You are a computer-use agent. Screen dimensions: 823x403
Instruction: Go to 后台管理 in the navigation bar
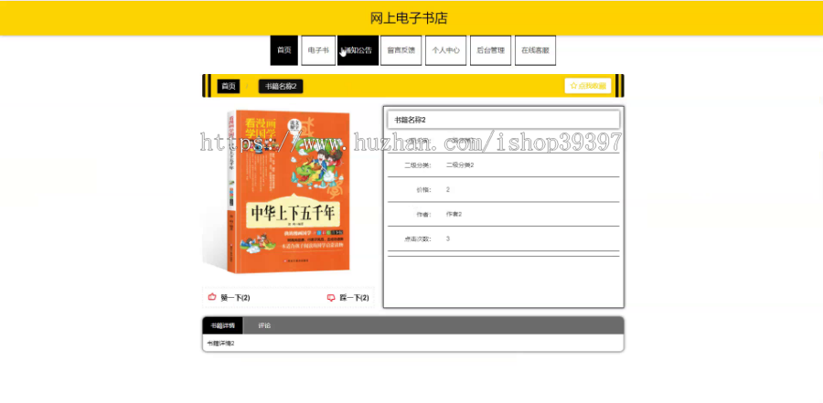click(490, 50)
